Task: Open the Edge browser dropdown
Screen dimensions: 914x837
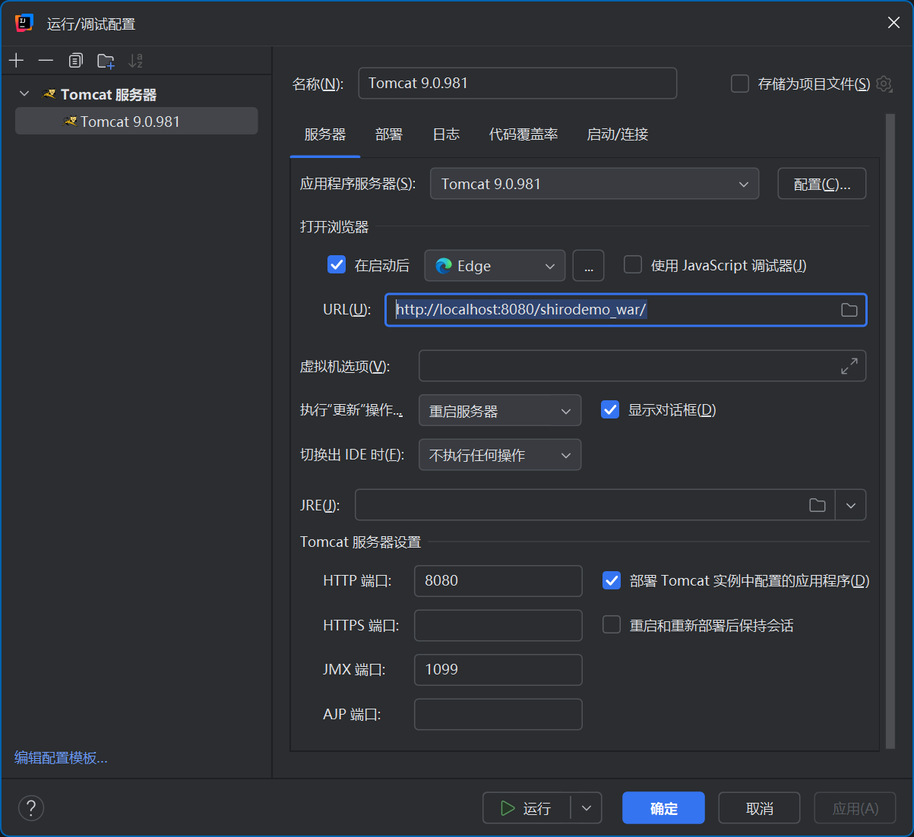Action: coord(495,266)
